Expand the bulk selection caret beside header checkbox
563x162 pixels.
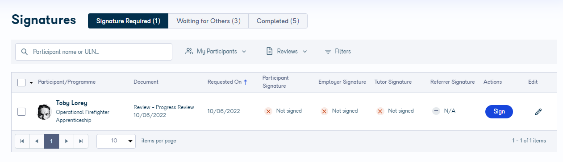point(31,82)
